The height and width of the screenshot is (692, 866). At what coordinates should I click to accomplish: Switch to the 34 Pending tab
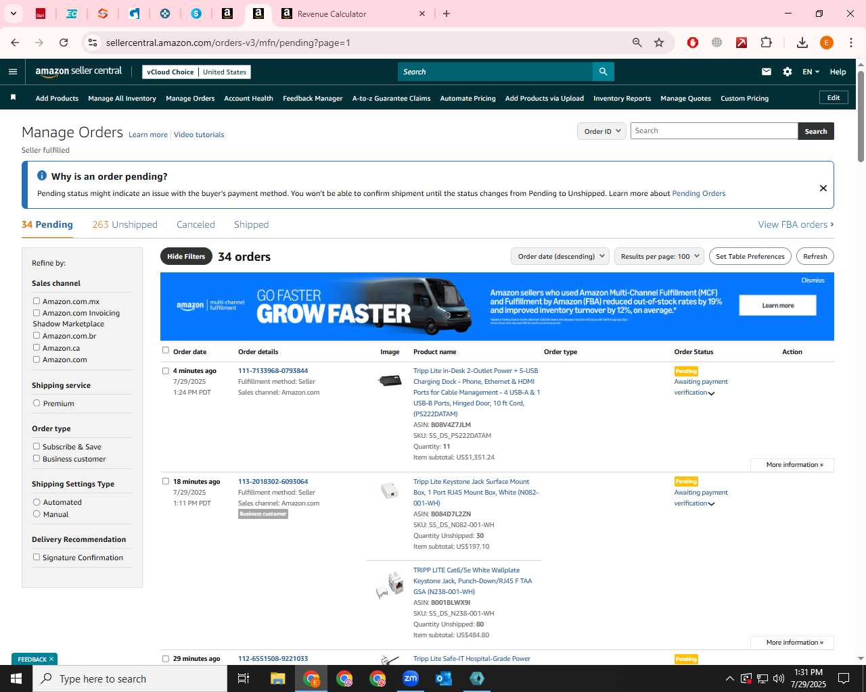47,224
